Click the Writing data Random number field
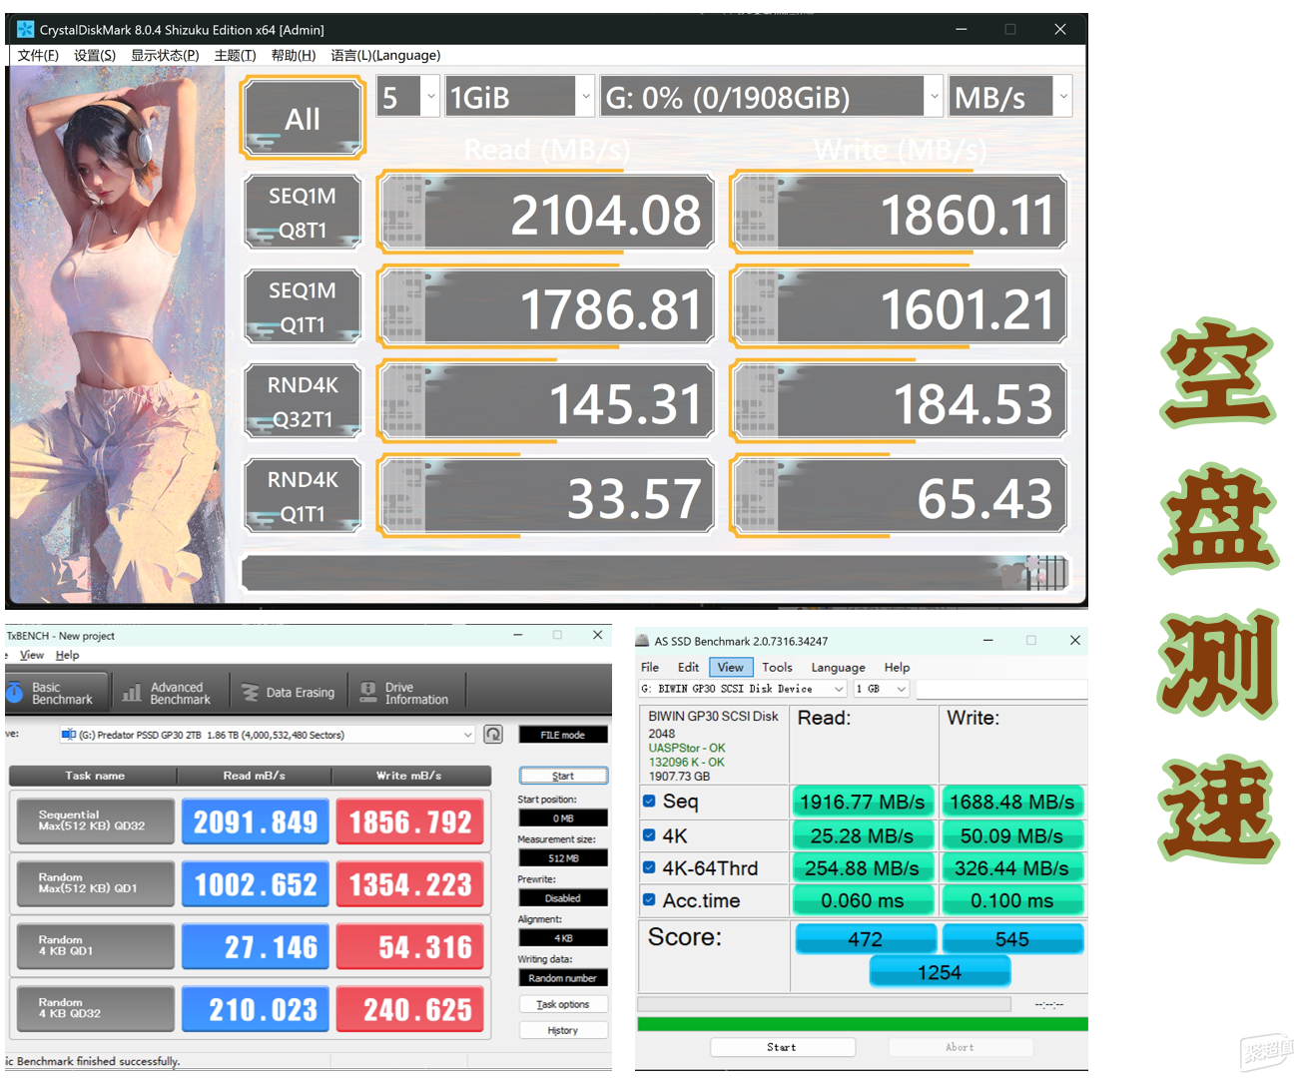The image size is (1305, 1083). click(x=563, y=978)
